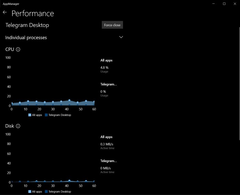The height and width of the screenshot is (195, 240).
Task: Select the 0 % Telegram CPU usage value
Action: (103, 91)
